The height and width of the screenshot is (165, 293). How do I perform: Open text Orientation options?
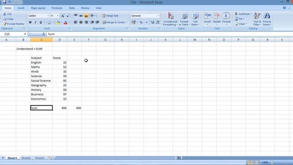point(92,16)
